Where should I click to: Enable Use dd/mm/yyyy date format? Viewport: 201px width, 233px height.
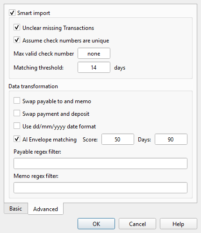(17, 126)
